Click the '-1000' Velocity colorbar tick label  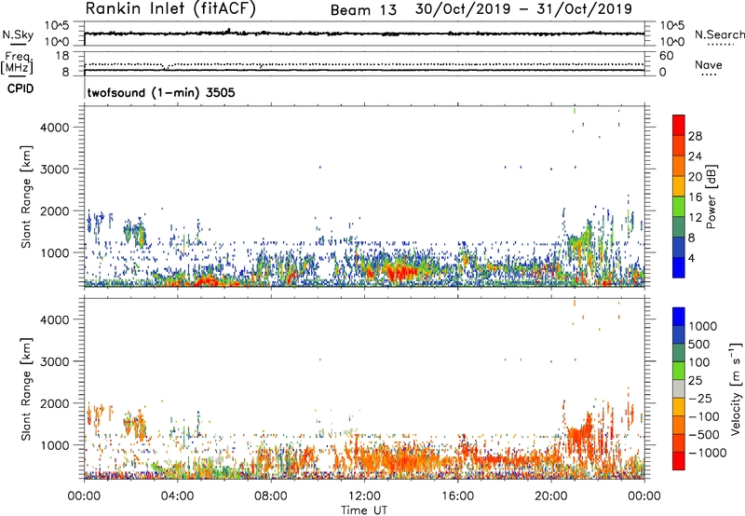coord(708,453)
